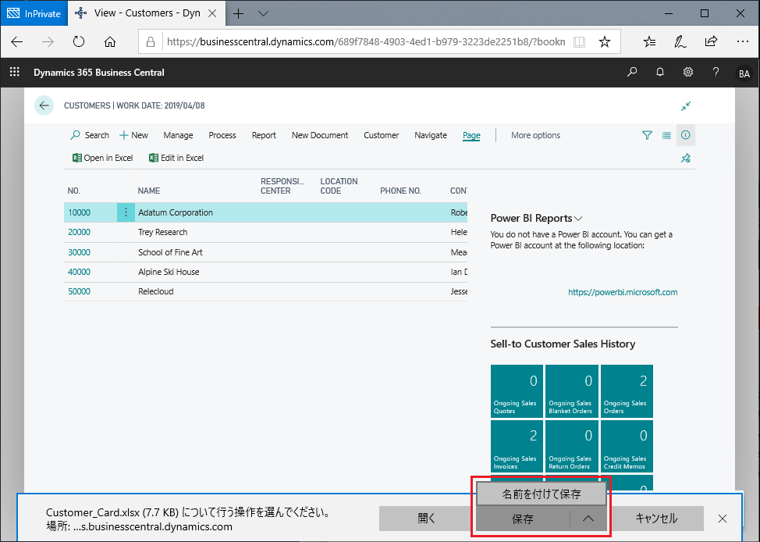The height and width of the screenshot is (542, 760).
Task: Click the PHONE NO. column header
Action: point(400,191)
